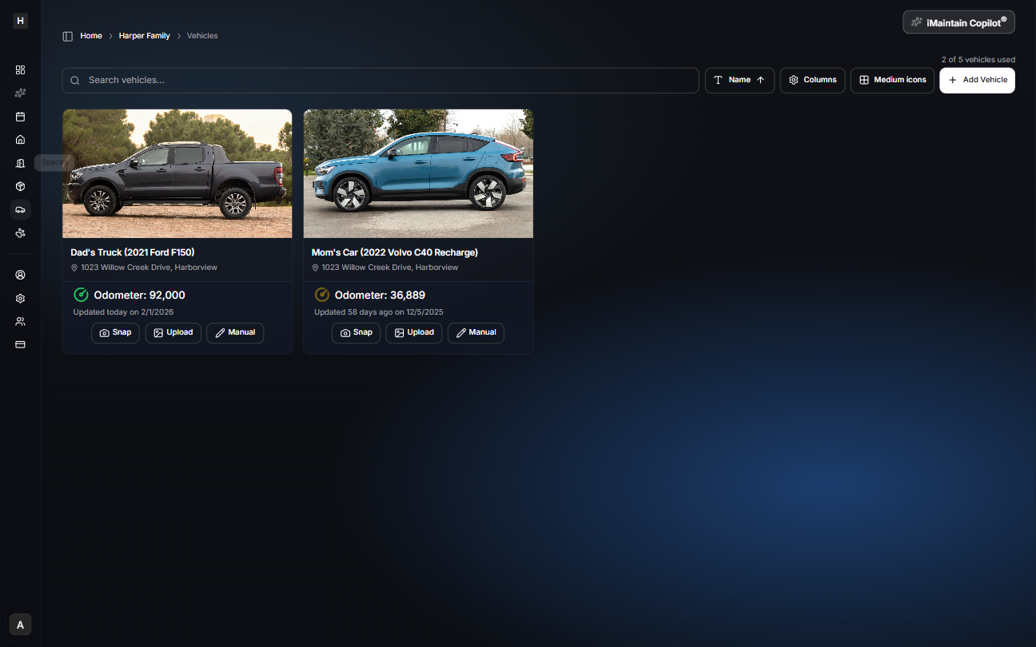Select the sparkles automation icon in sidebar
This screenshot has width=1036, height=647.
click(x=20, y=93)
